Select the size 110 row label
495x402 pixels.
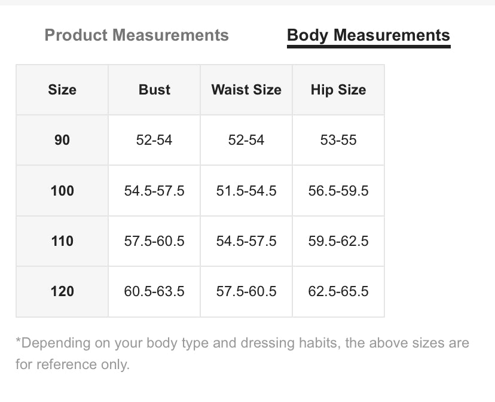(x=62, y=241)
